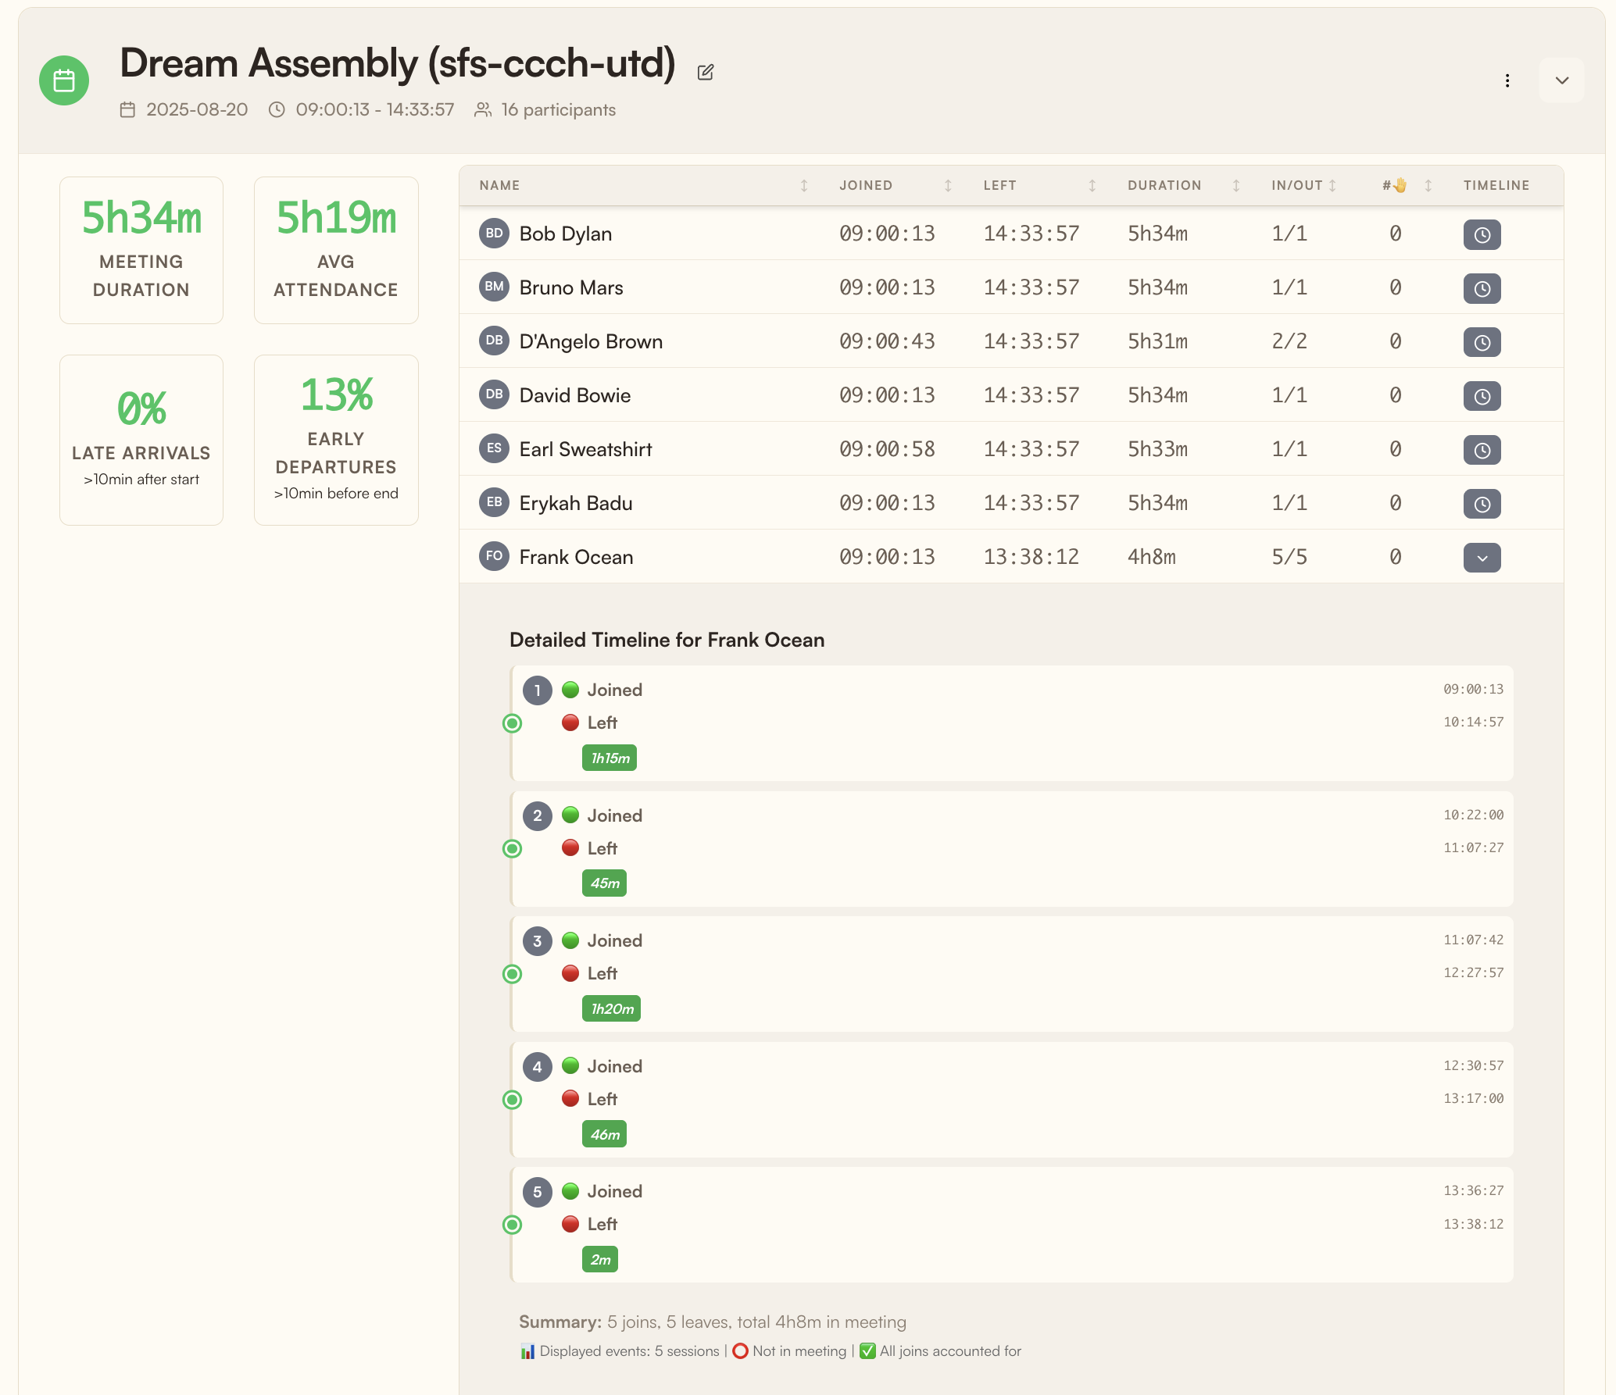
Task: Click the red Left indicator in session 5
Action: 572,1223
